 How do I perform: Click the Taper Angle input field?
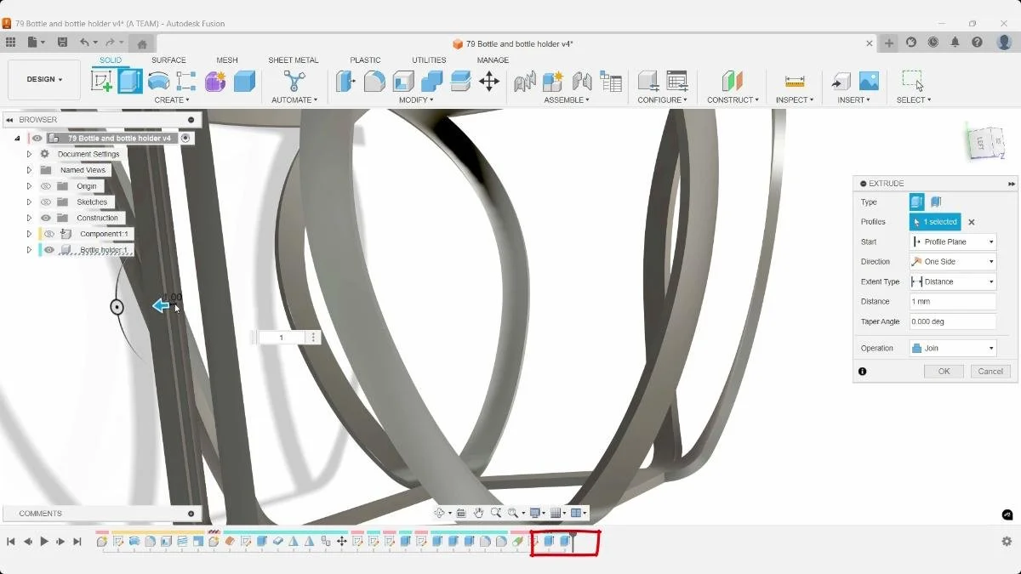pyautogui.click(x=953, y=321)
